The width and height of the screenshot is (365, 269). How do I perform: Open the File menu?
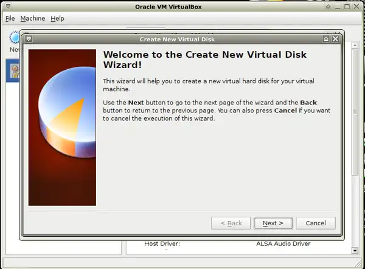(x=10, y=18)
